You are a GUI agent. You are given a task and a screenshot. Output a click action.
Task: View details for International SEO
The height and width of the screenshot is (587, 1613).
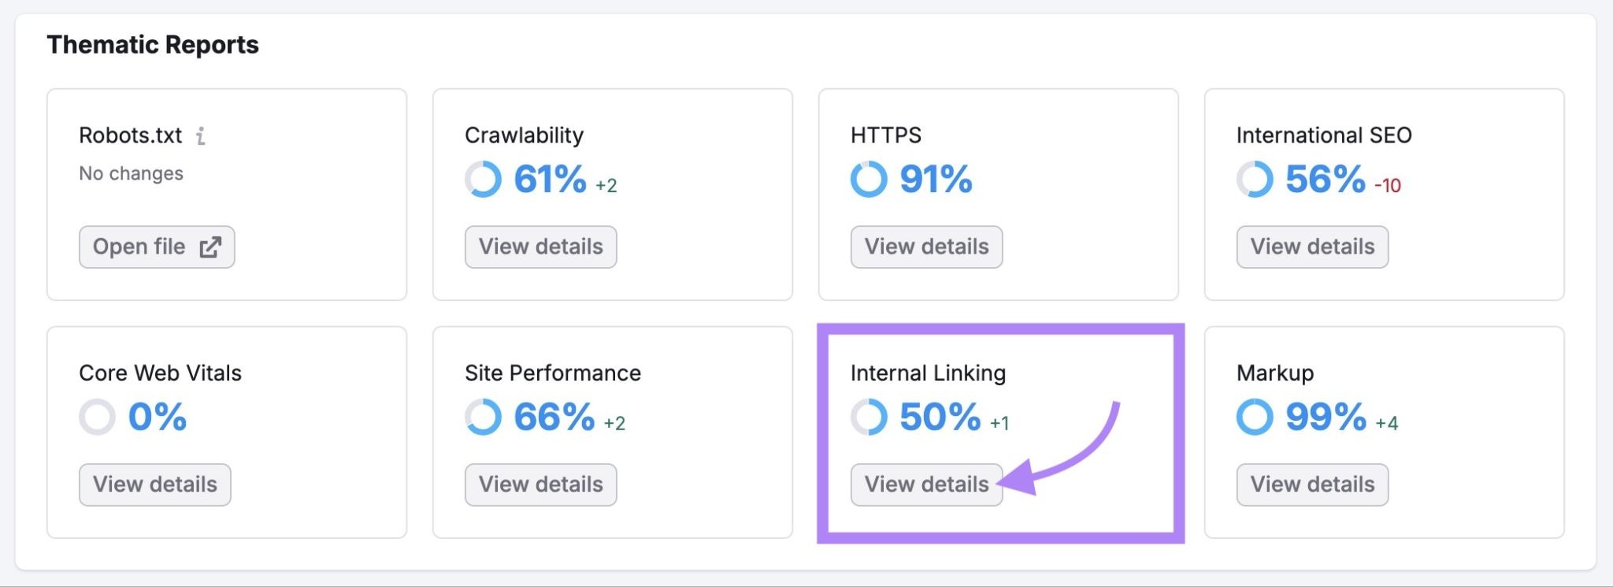(1312, 247)
